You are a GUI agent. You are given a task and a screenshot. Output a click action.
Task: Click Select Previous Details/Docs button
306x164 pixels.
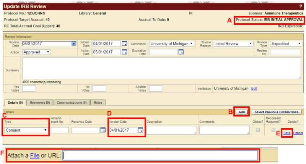click(276, 112)
